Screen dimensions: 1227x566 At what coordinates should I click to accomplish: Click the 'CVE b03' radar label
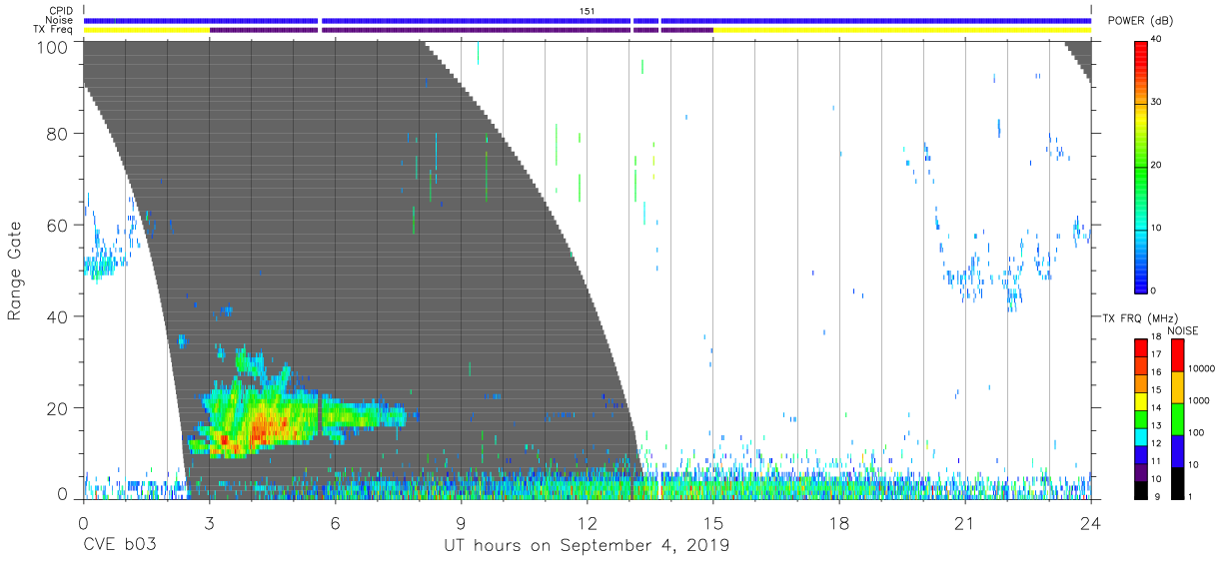click(119, 546)
